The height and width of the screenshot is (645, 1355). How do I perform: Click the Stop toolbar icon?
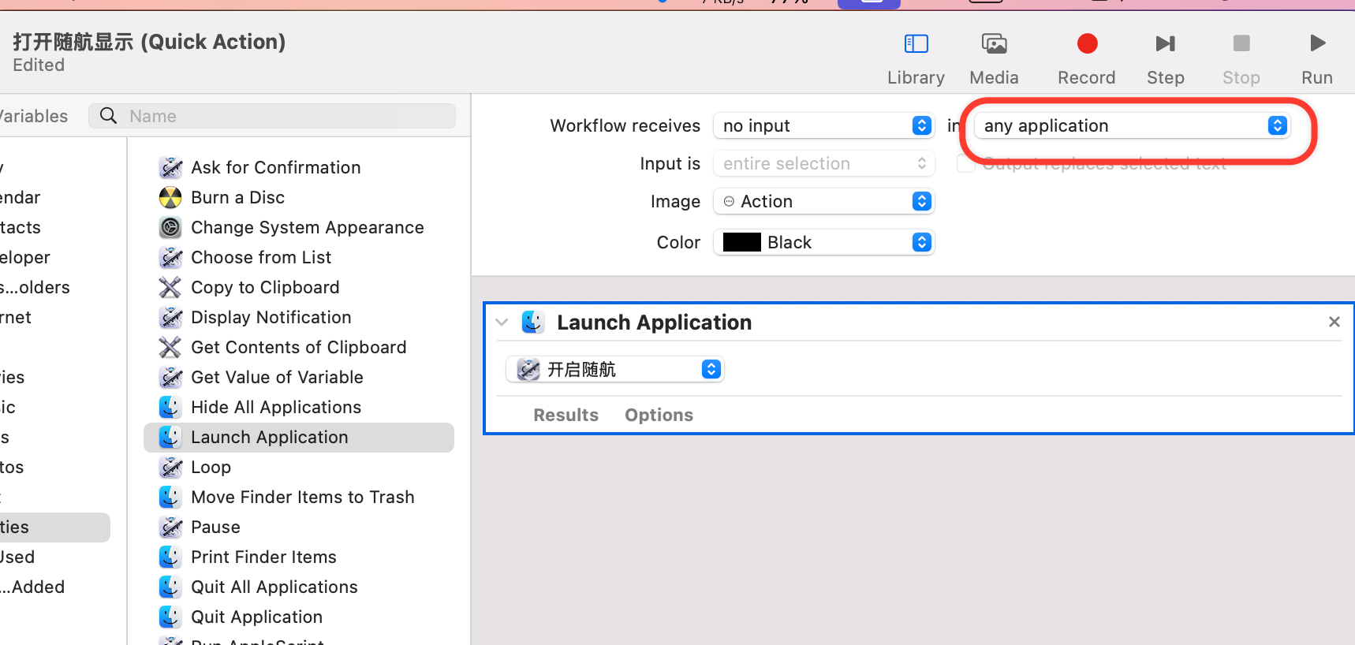pyautogui.click(x=1241, y=43)
